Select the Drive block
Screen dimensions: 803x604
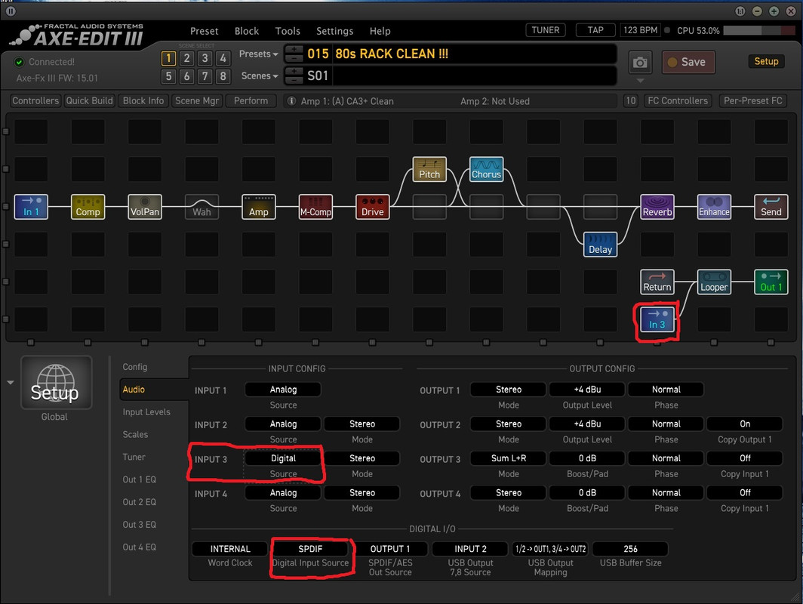tap(372, 206)
